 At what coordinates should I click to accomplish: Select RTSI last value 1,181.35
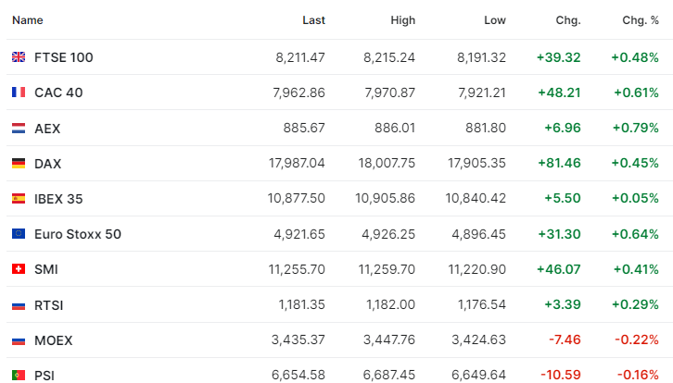pos(302,304)
